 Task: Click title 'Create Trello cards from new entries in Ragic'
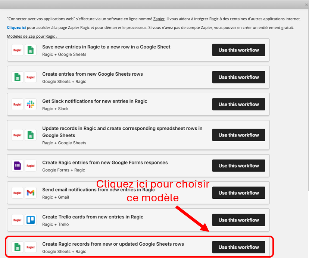pos(93,217)
